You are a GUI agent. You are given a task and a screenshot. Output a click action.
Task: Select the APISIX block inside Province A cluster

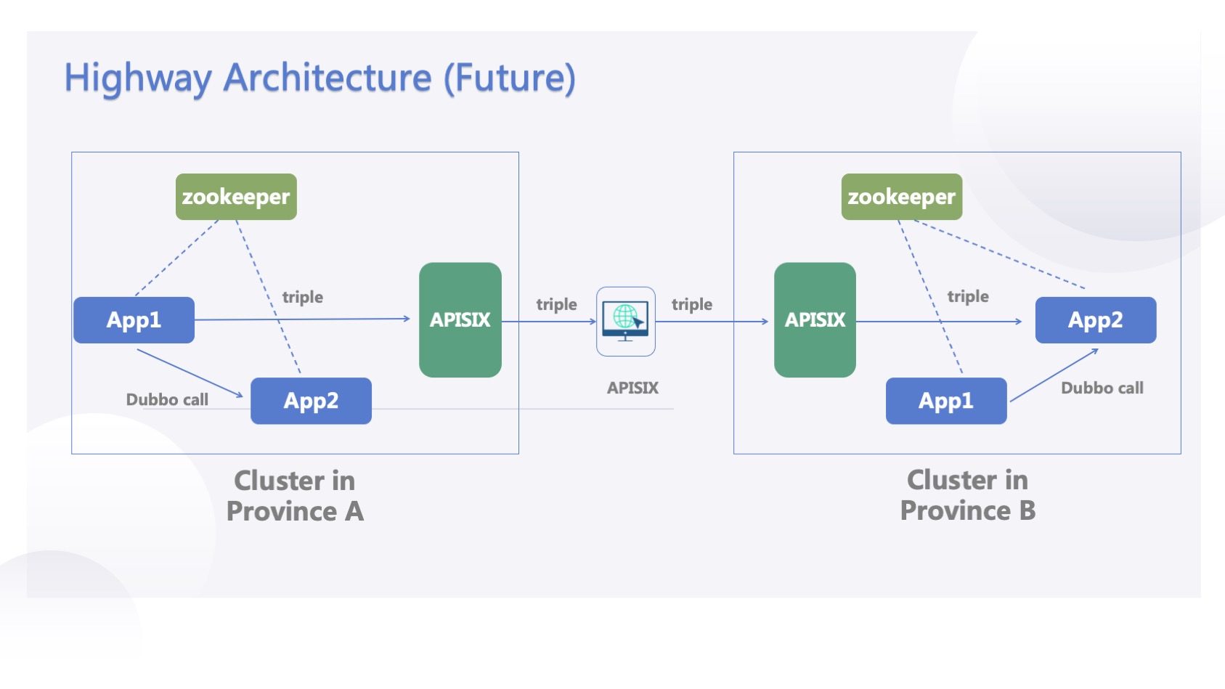point(460,319)
